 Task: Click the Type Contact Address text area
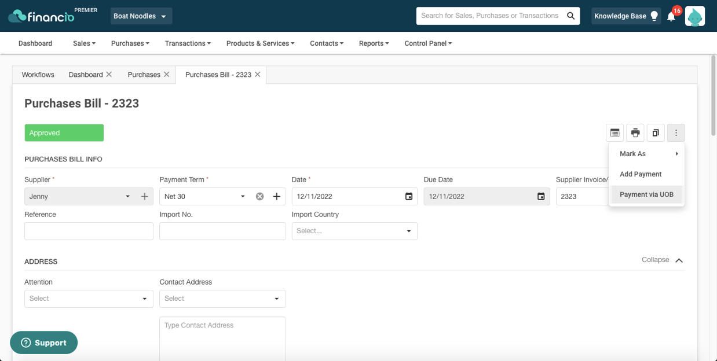pos(222,338)
